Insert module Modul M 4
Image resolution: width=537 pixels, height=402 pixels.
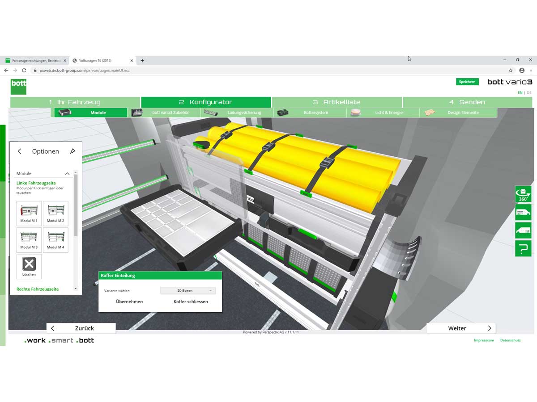coord(55,240)
